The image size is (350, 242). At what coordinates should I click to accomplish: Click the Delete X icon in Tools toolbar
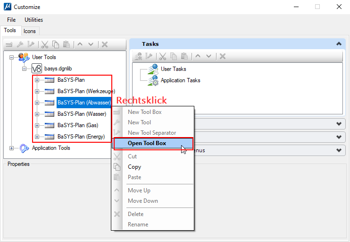pos(105,44)
